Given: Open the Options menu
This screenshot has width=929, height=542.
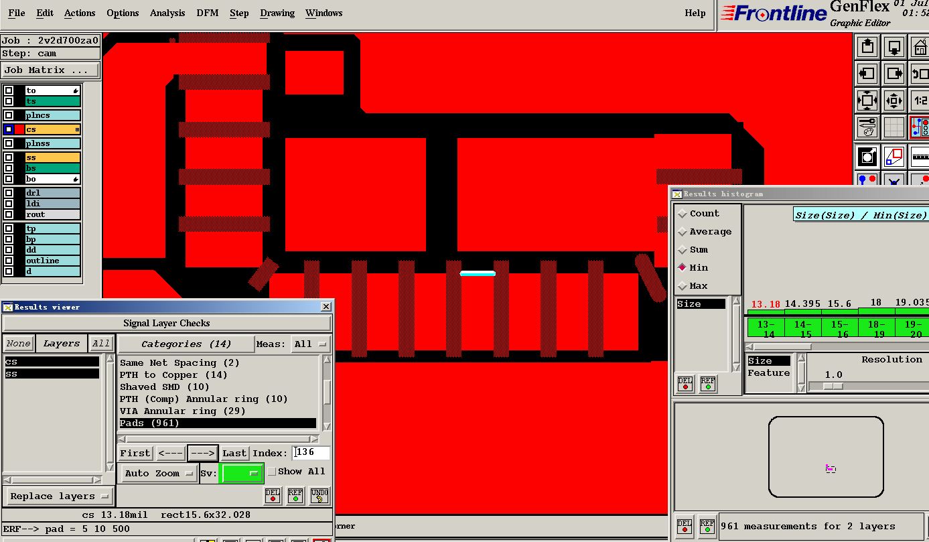Looking at the screenshot, I should pos(123,13).
